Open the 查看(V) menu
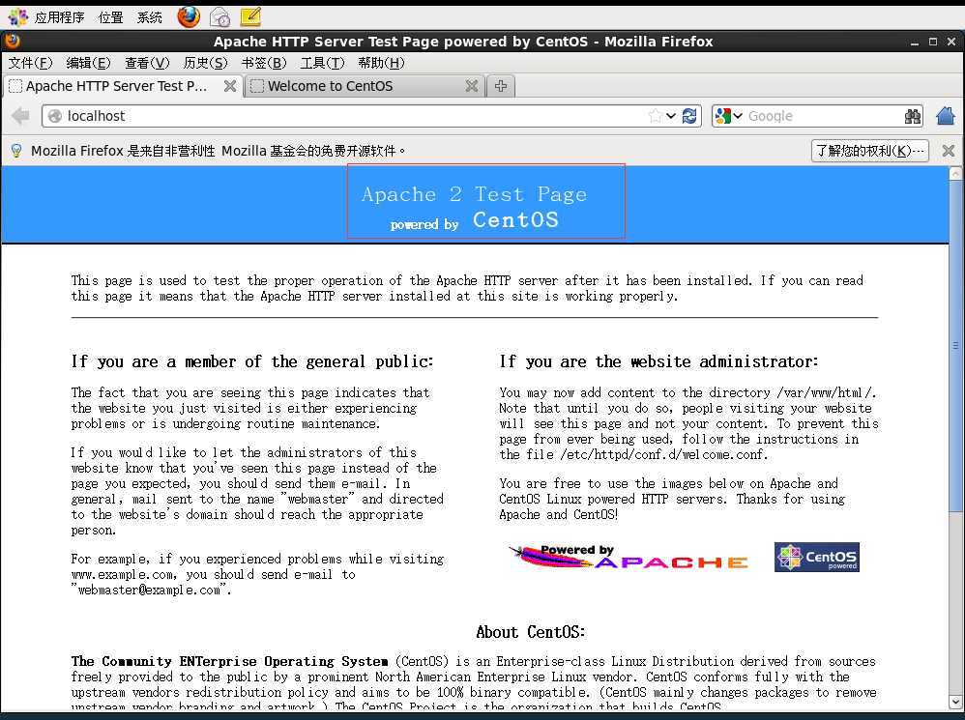965x720 pixels. coord(147,63)
